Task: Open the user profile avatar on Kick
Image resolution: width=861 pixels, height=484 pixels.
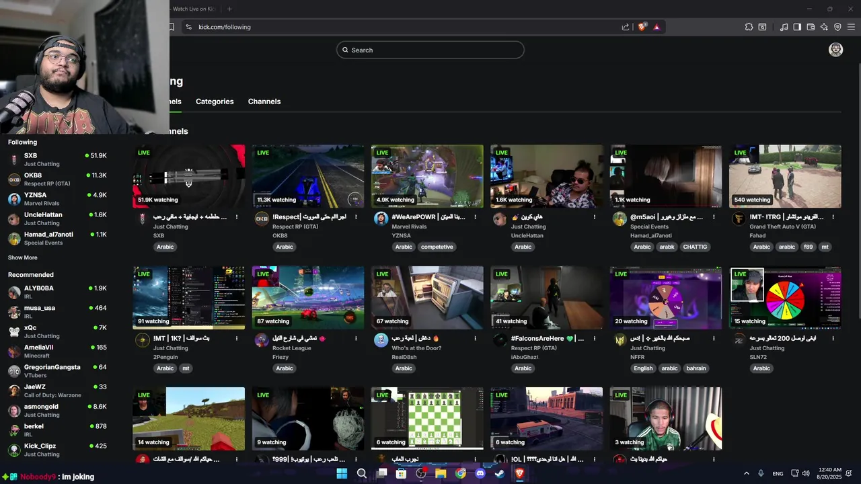Action: click(835, 50)
